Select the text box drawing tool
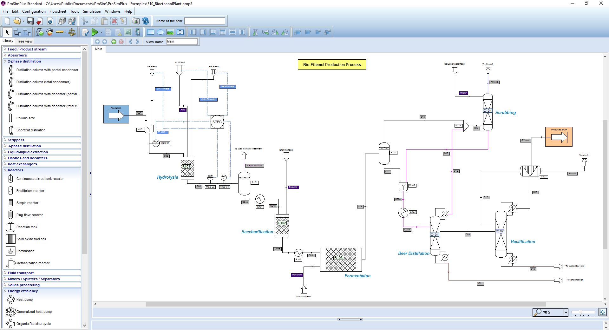Viewport: 609px width, 330px height. (180, 32)
